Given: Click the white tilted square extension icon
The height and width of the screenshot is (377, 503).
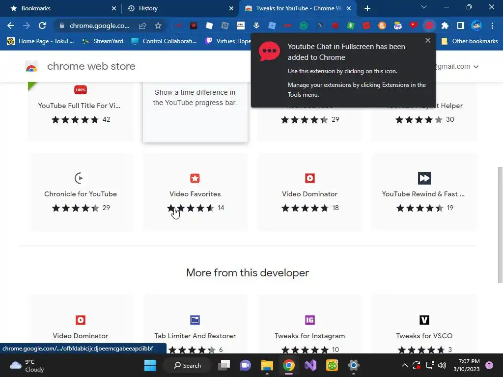Looking at the screenshot, I should [x=209, y=26].
